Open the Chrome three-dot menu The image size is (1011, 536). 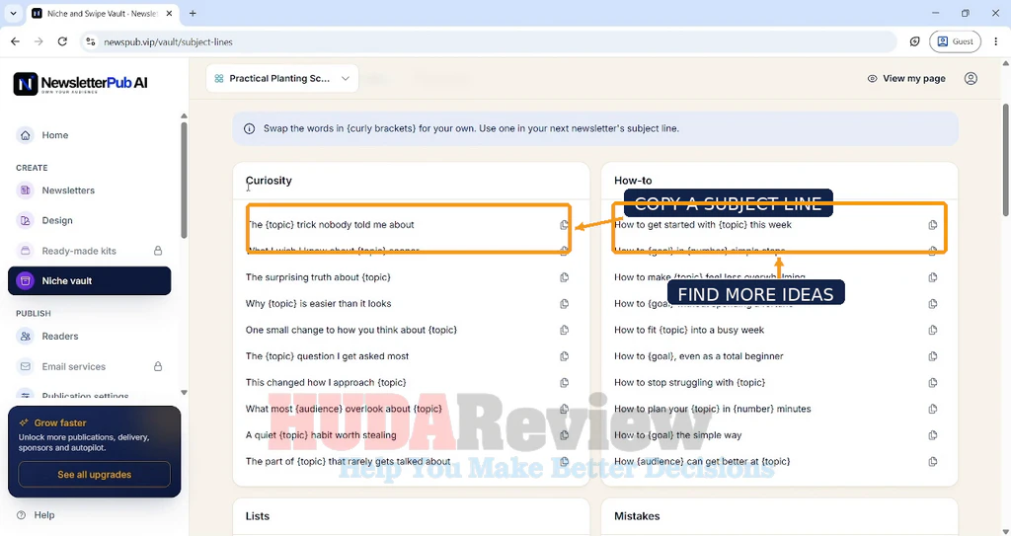tap(995, 41)
